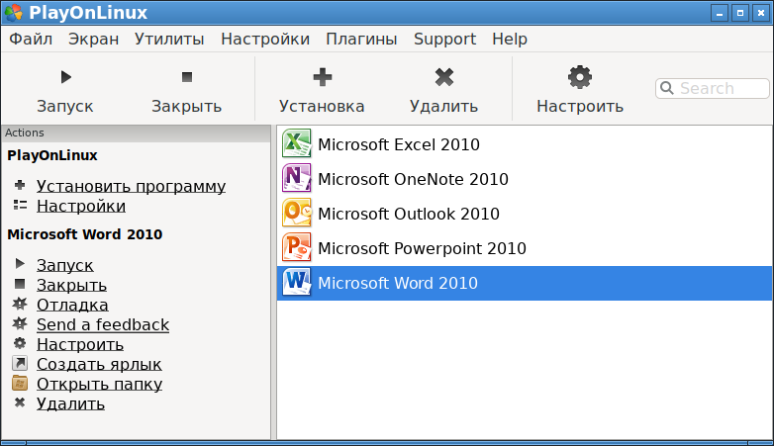Minimize the PlayOnLinux window
The image size is (774, 446).
720,13
